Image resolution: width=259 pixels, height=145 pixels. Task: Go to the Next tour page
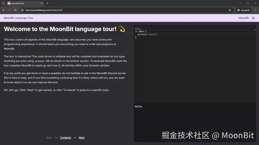click(x=82, y=138)
